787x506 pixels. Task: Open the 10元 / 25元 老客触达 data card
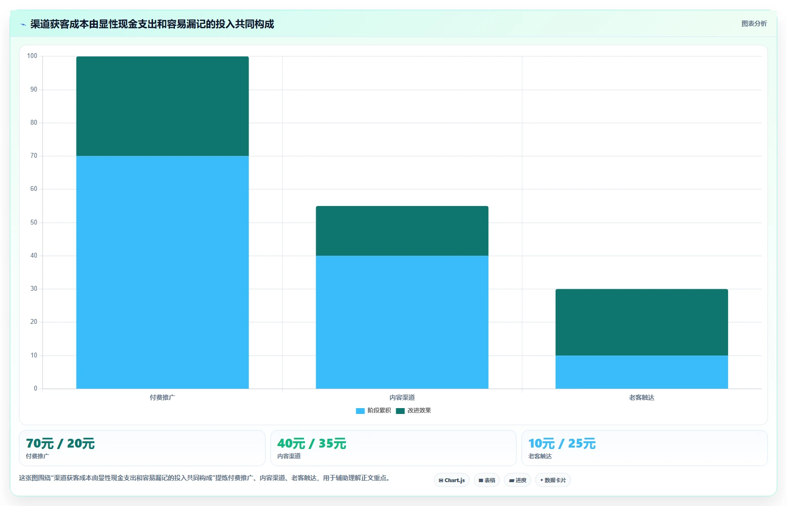[645, 448]
